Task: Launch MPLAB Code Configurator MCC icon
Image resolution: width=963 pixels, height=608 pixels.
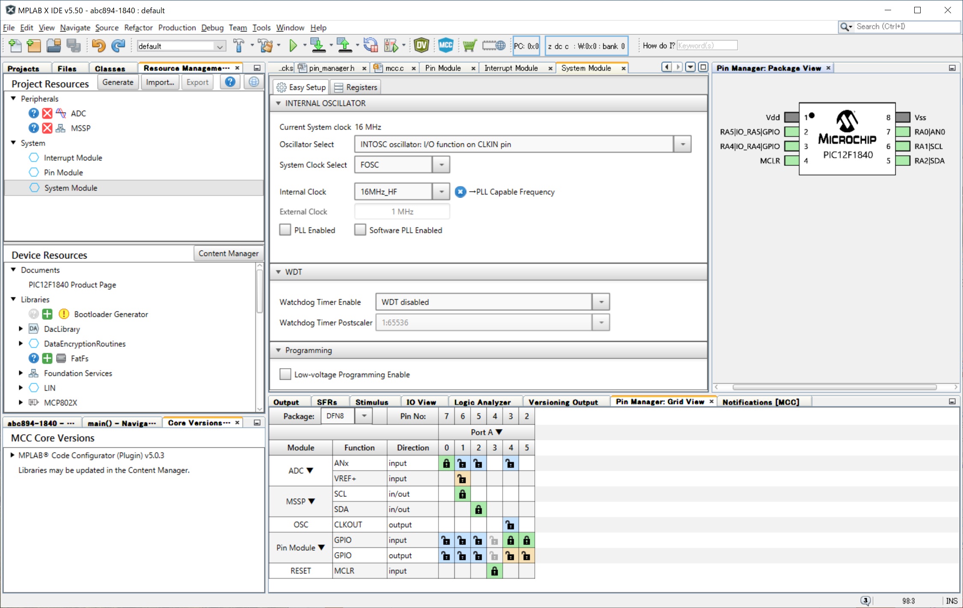Action: [446, 45]
